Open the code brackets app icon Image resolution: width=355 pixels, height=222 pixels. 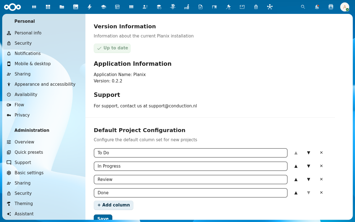242,7
